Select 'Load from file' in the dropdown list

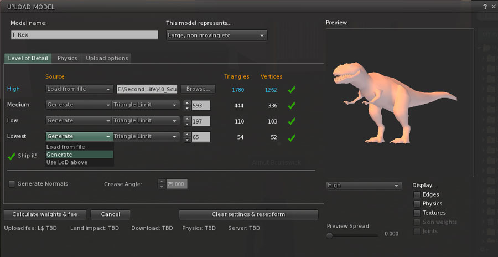click(66, 147)
